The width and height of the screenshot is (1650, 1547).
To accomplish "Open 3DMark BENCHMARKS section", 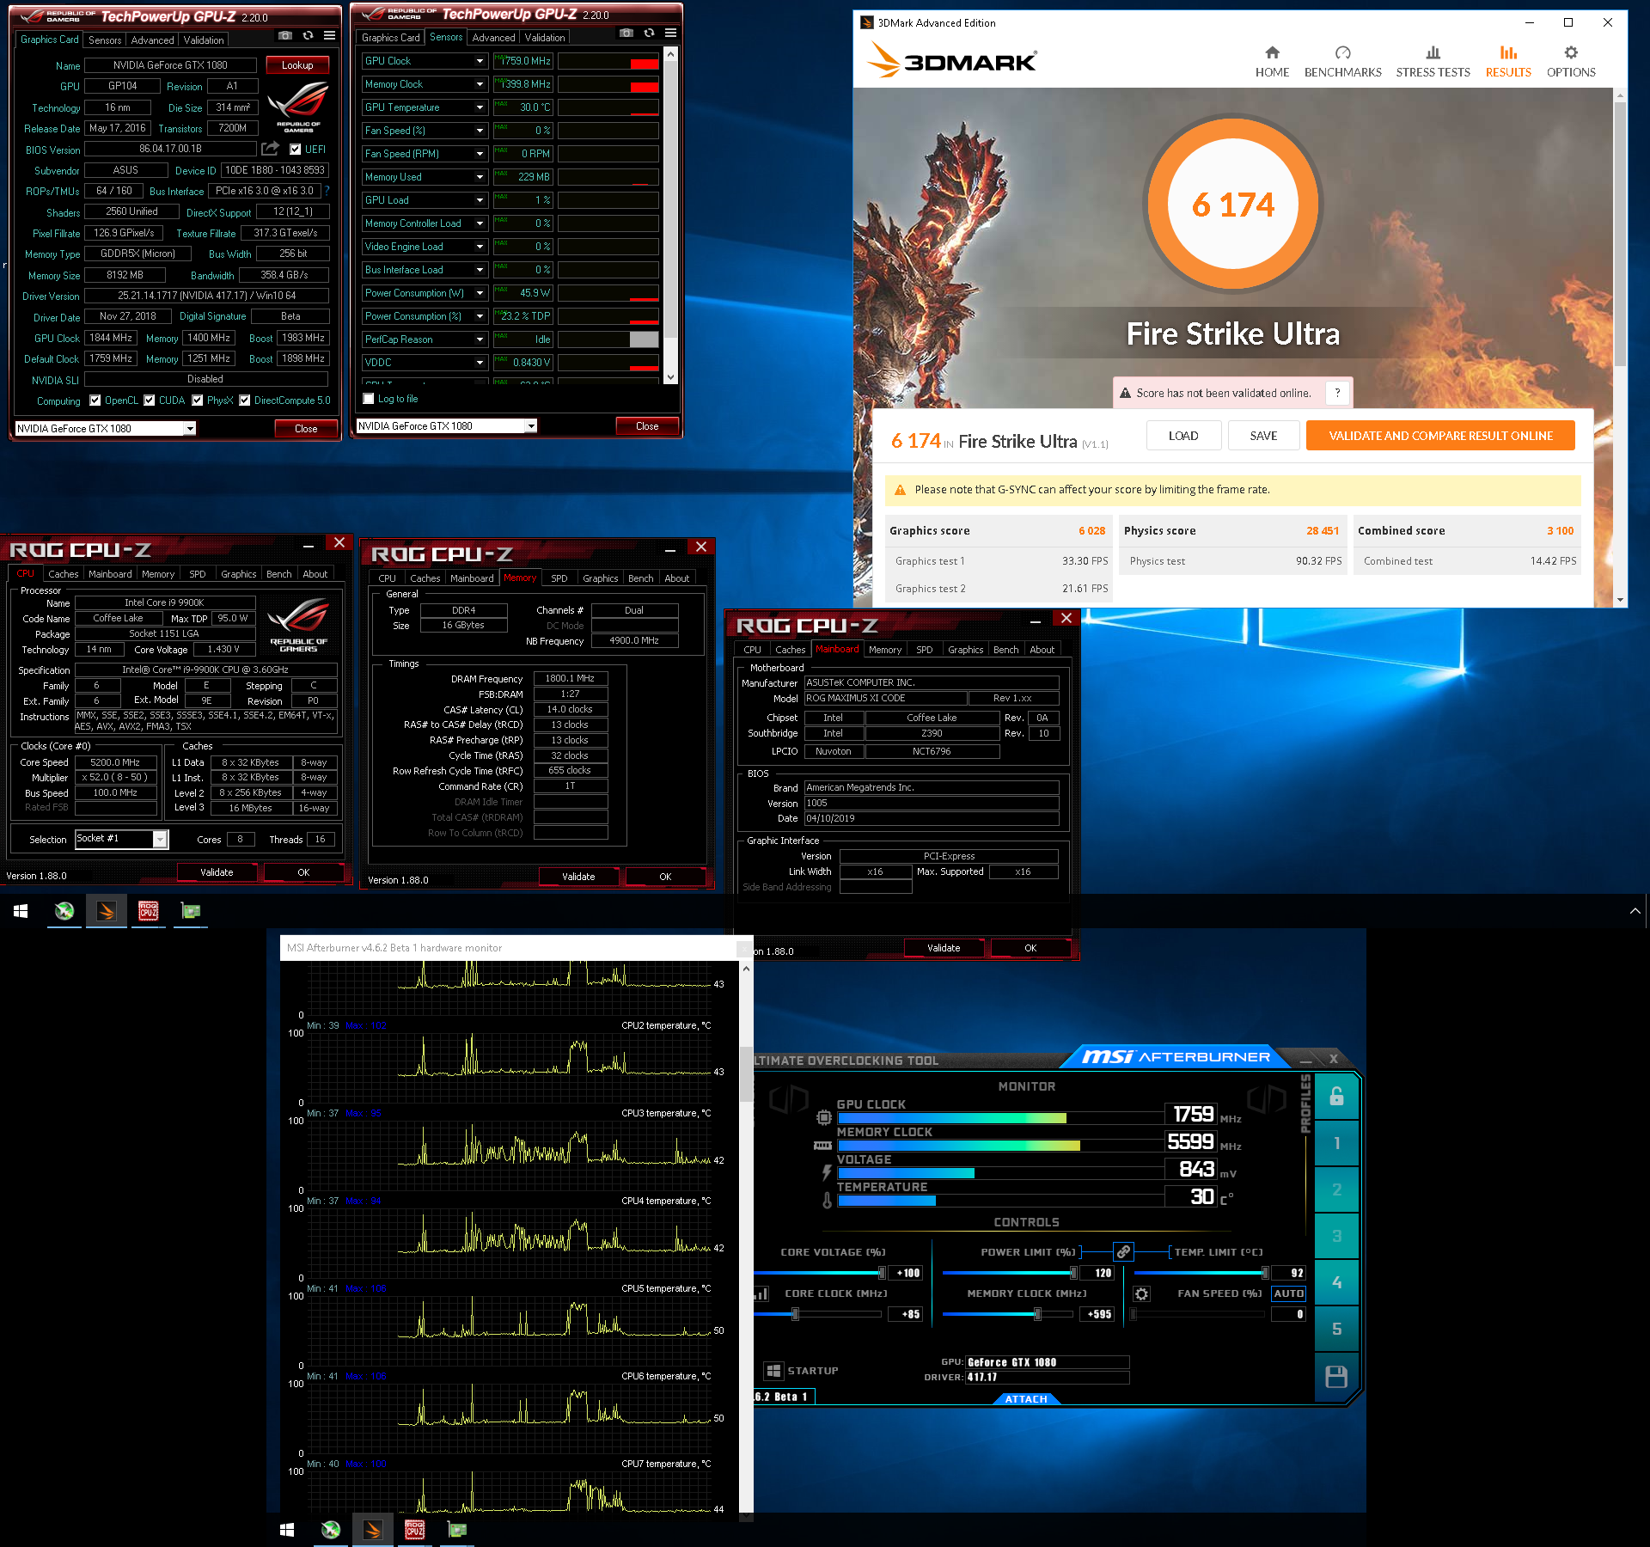I will coord(1342,62).
